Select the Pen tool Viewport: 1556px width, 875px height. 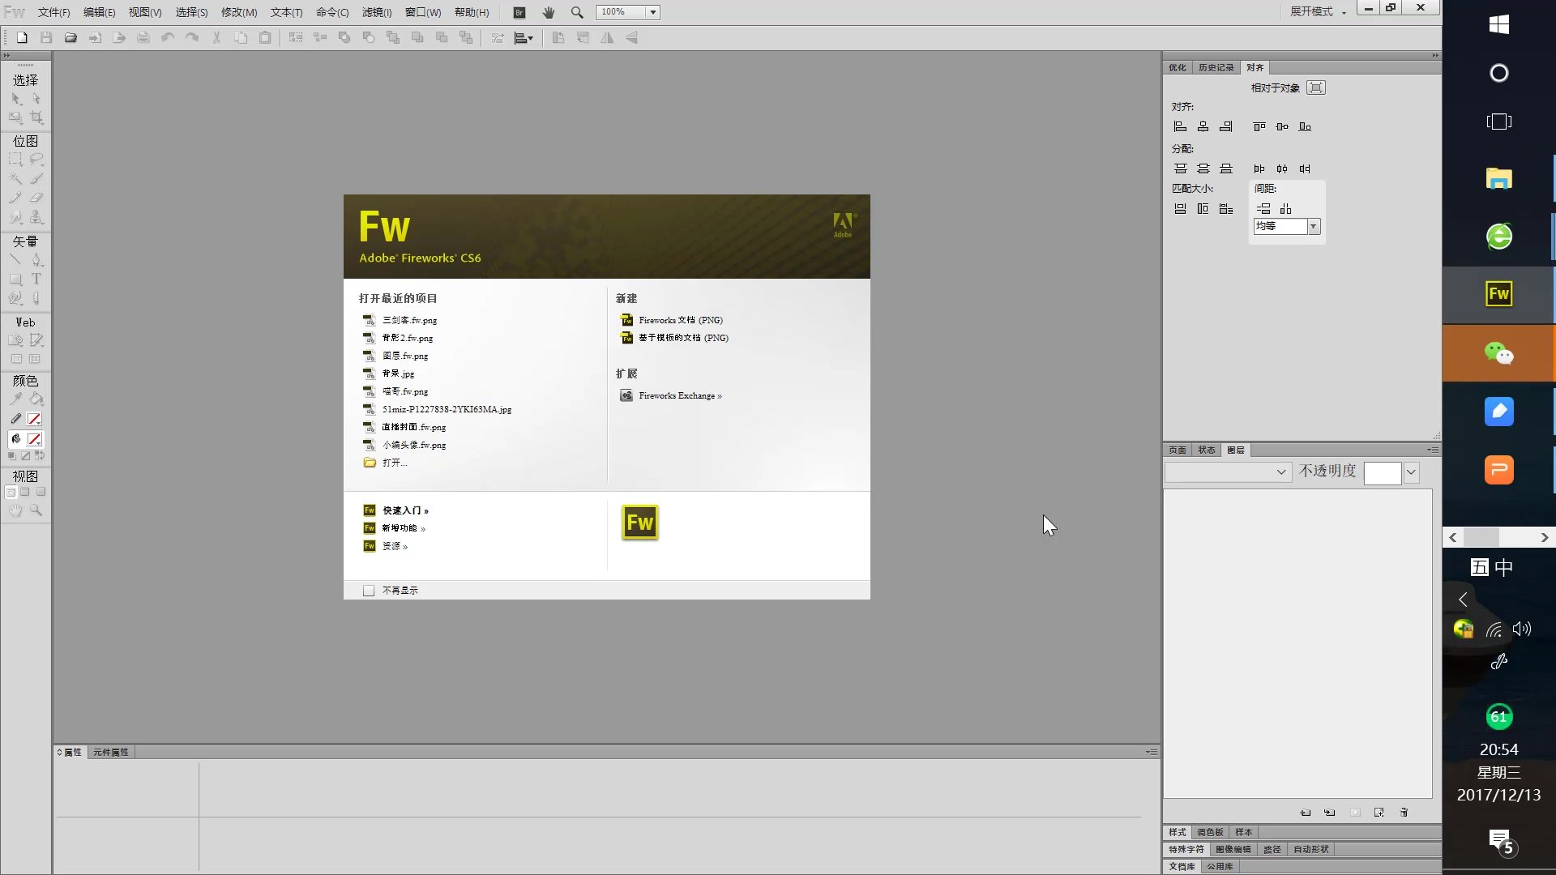pyautogui.click(x=36, y=260)
